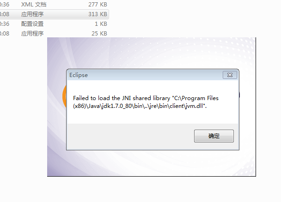Select the 配置设置 file type label

coord(32,24)
